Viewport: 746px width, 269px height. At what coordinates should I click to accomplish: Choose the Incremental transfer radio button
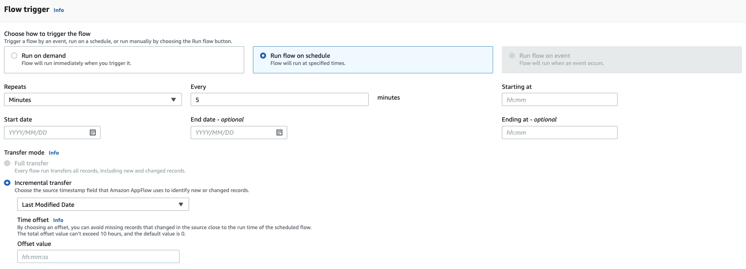7,183
